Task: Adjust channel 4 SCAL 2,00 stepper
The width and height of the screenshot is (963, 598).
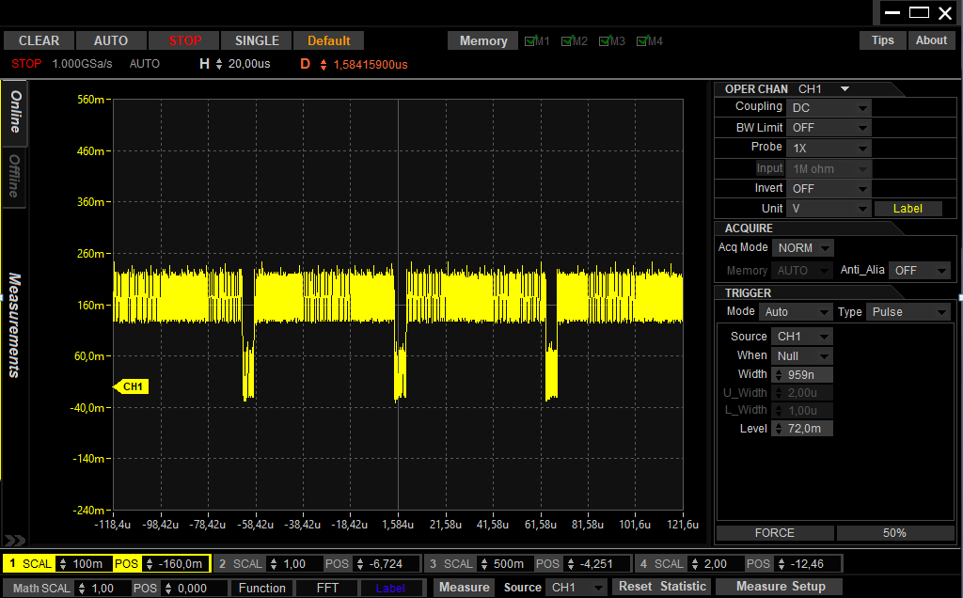Action: [x=695, y=563]
